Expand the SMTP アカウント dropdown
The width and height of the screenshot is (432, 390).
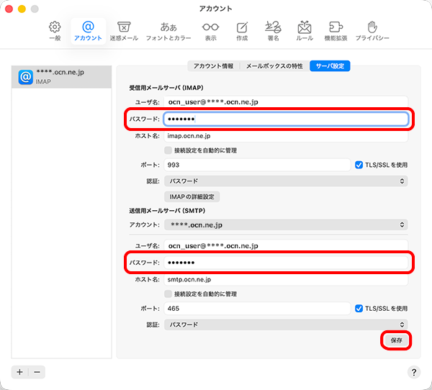[x=285, y=225]
